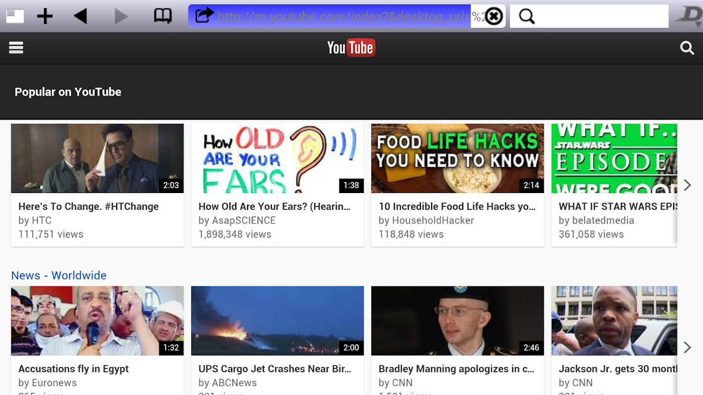Open YouTube search magnifier
Screen dimensions: 703x395
pos(687,48)
